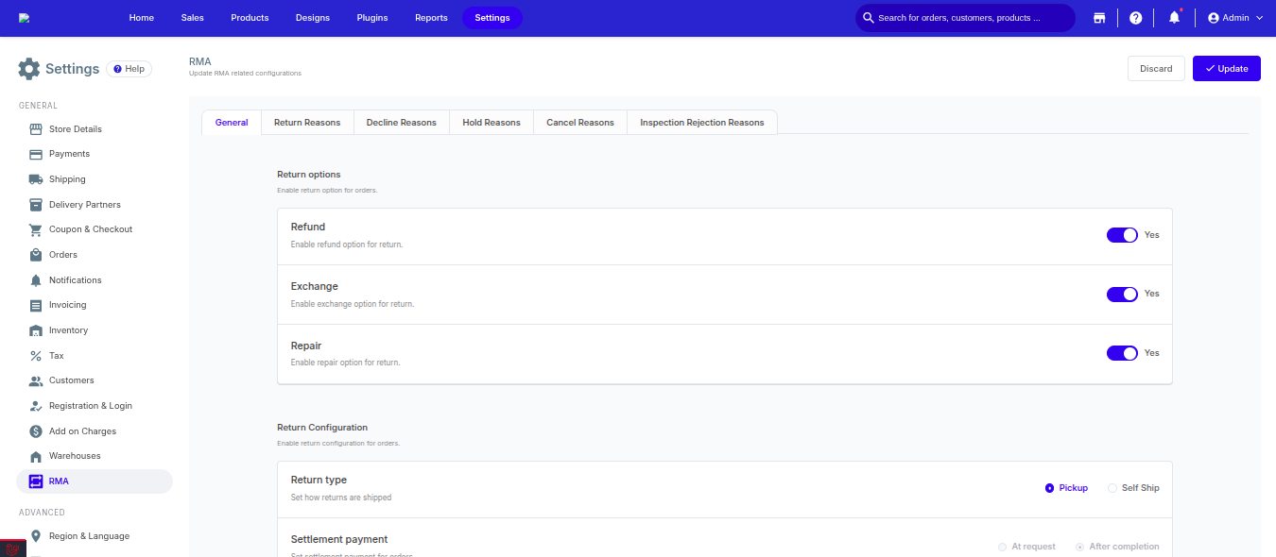Viewport: 1276px width, 557px height.
Task: Open the Inspection Rejection Reasons tab
Action: pos(702,123)
